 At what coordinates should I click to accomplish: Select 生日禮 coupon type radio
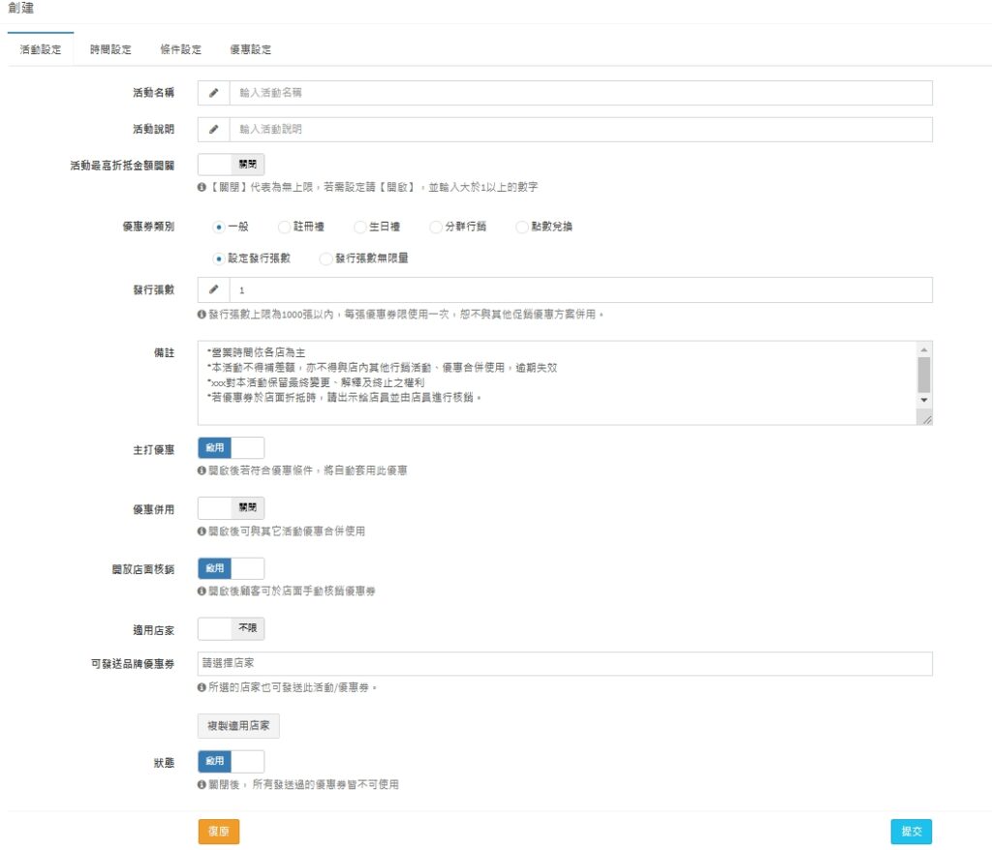[360, 227]
